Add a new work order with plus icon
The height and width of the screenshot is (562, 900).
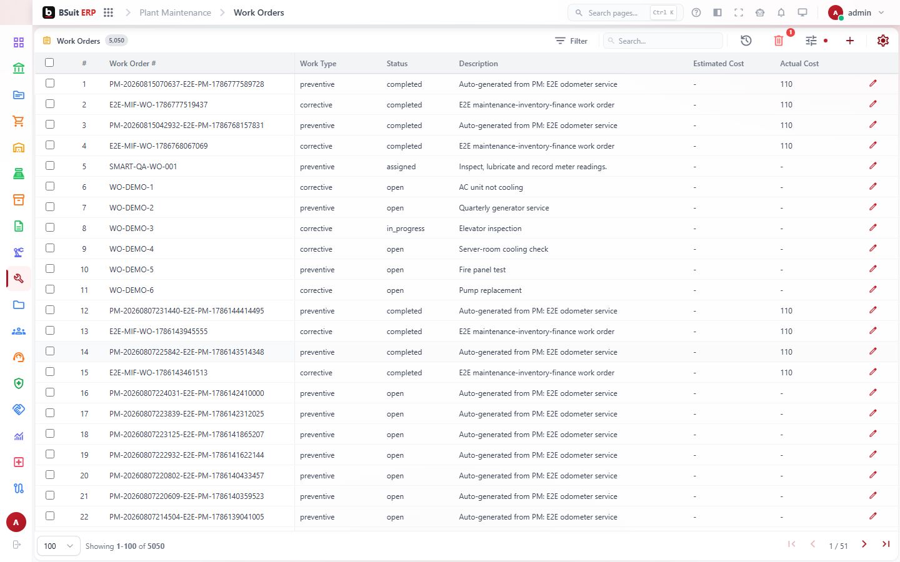(x=850, y=41)
